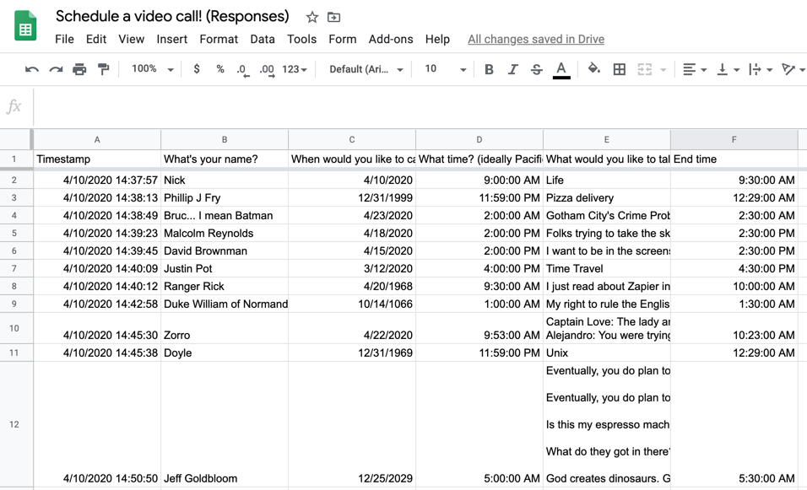Open the font size 10 dropdown

point(445,69)
